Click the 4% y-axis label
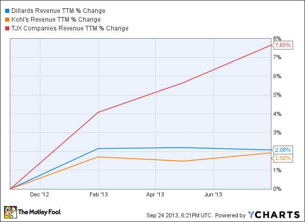Screen dimensions: 305x222 tap(277, 114)
